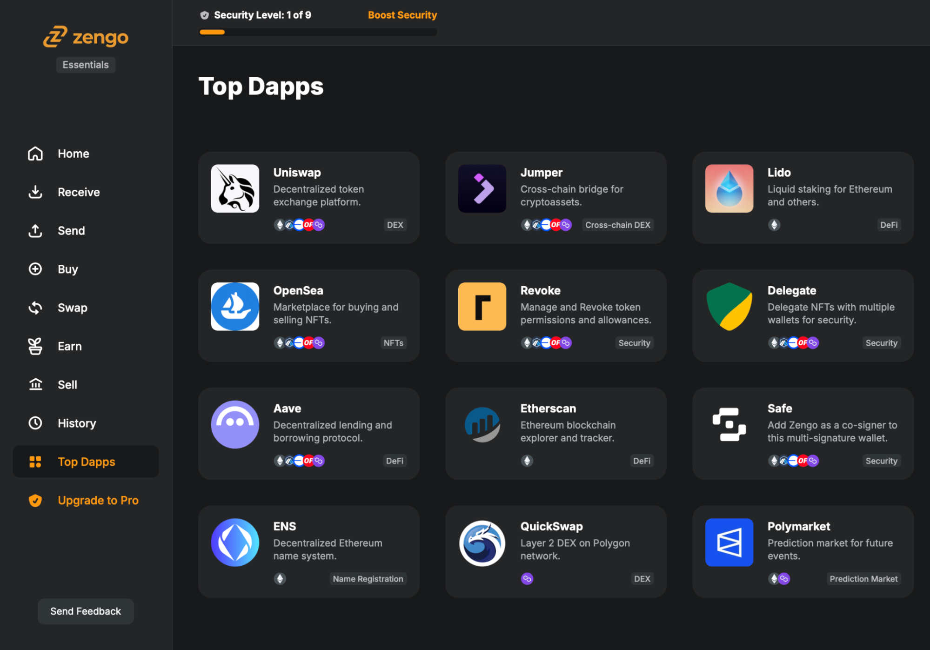Viewport: 930px width, 650px height.
Task: Click the Essentials badge under the logo
Action: pyautogui.click(x=86, y=65)
